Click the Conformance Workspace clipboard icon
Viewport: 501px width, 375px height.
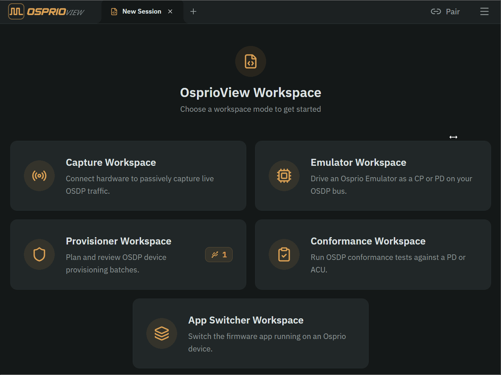284,254
